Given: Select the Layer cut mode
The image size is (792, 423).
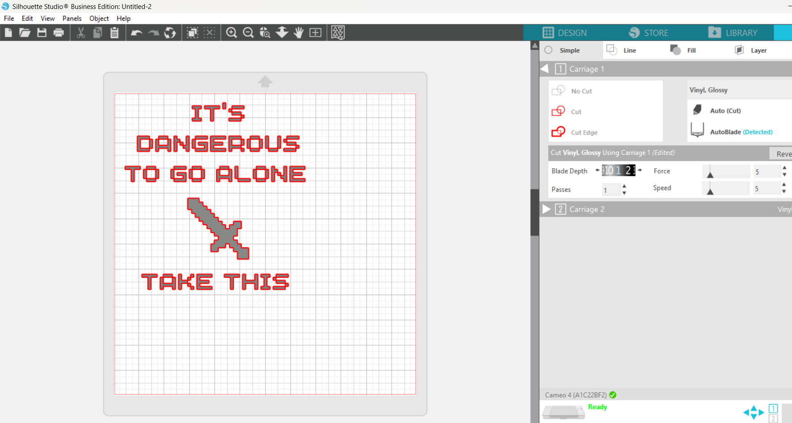Looking at the screenshot, I should tap(751, 50).
